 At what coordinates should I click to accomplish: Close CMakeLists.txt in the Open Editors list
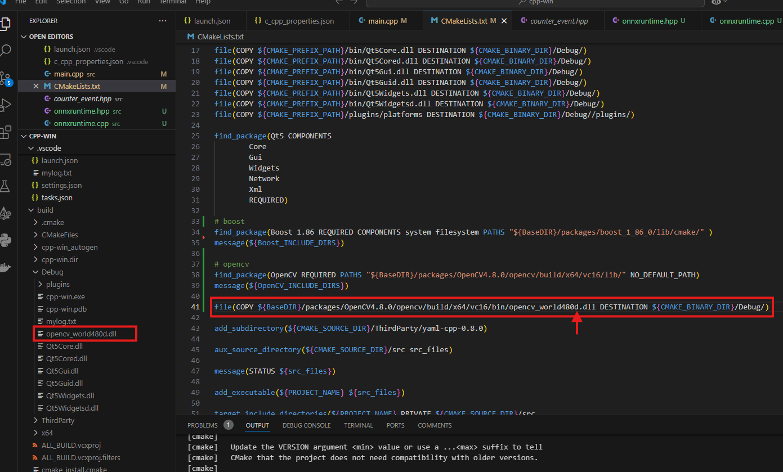pyautogui.click(x=36, y=86)
